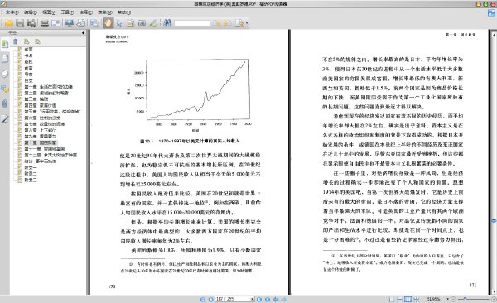Go to the next page button
497x303 pixels.
point(259,299)
